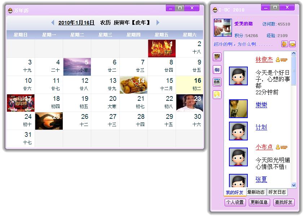
Task: Click 经验:2109 experience text
Action: 277,36
